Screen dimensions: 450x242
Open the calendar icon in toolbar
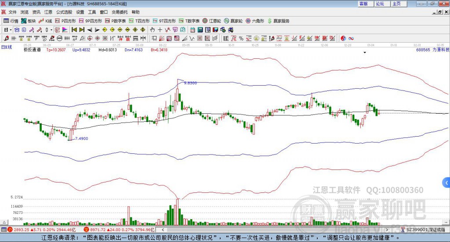192,29
